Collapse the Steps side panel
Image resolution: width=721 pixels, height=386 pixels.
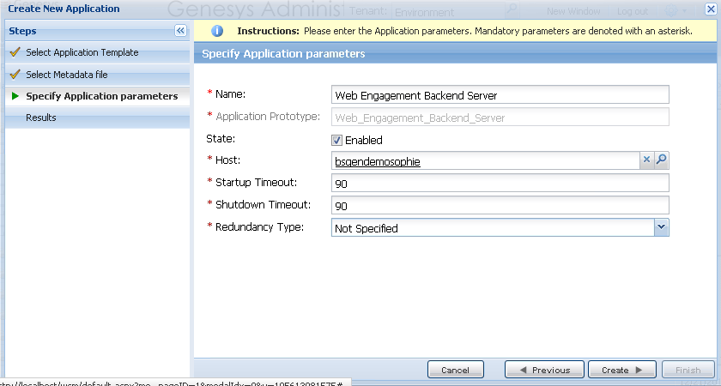point(180,31)
